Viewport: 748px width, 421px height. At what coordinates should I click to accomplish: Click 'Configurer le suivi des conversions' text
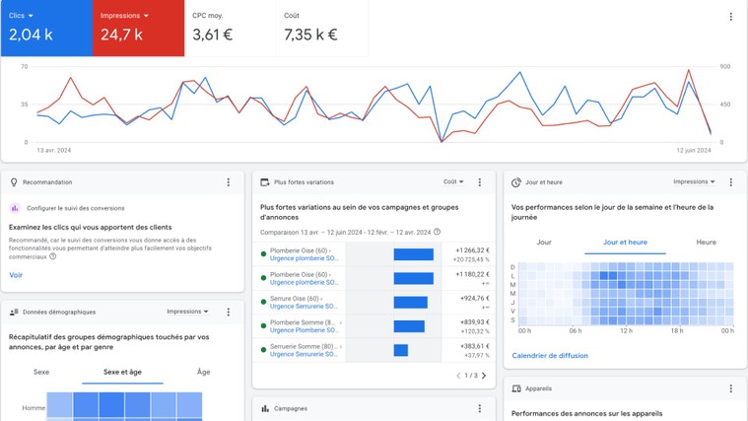[x=75, y=208]
